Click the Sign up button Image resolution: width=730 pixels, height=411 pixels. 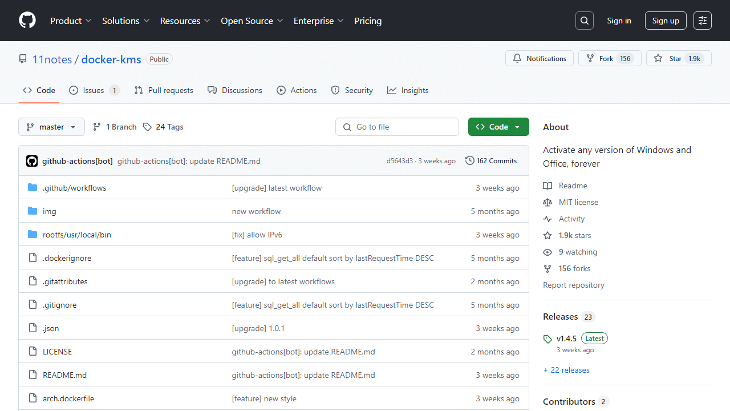point(666,21)
